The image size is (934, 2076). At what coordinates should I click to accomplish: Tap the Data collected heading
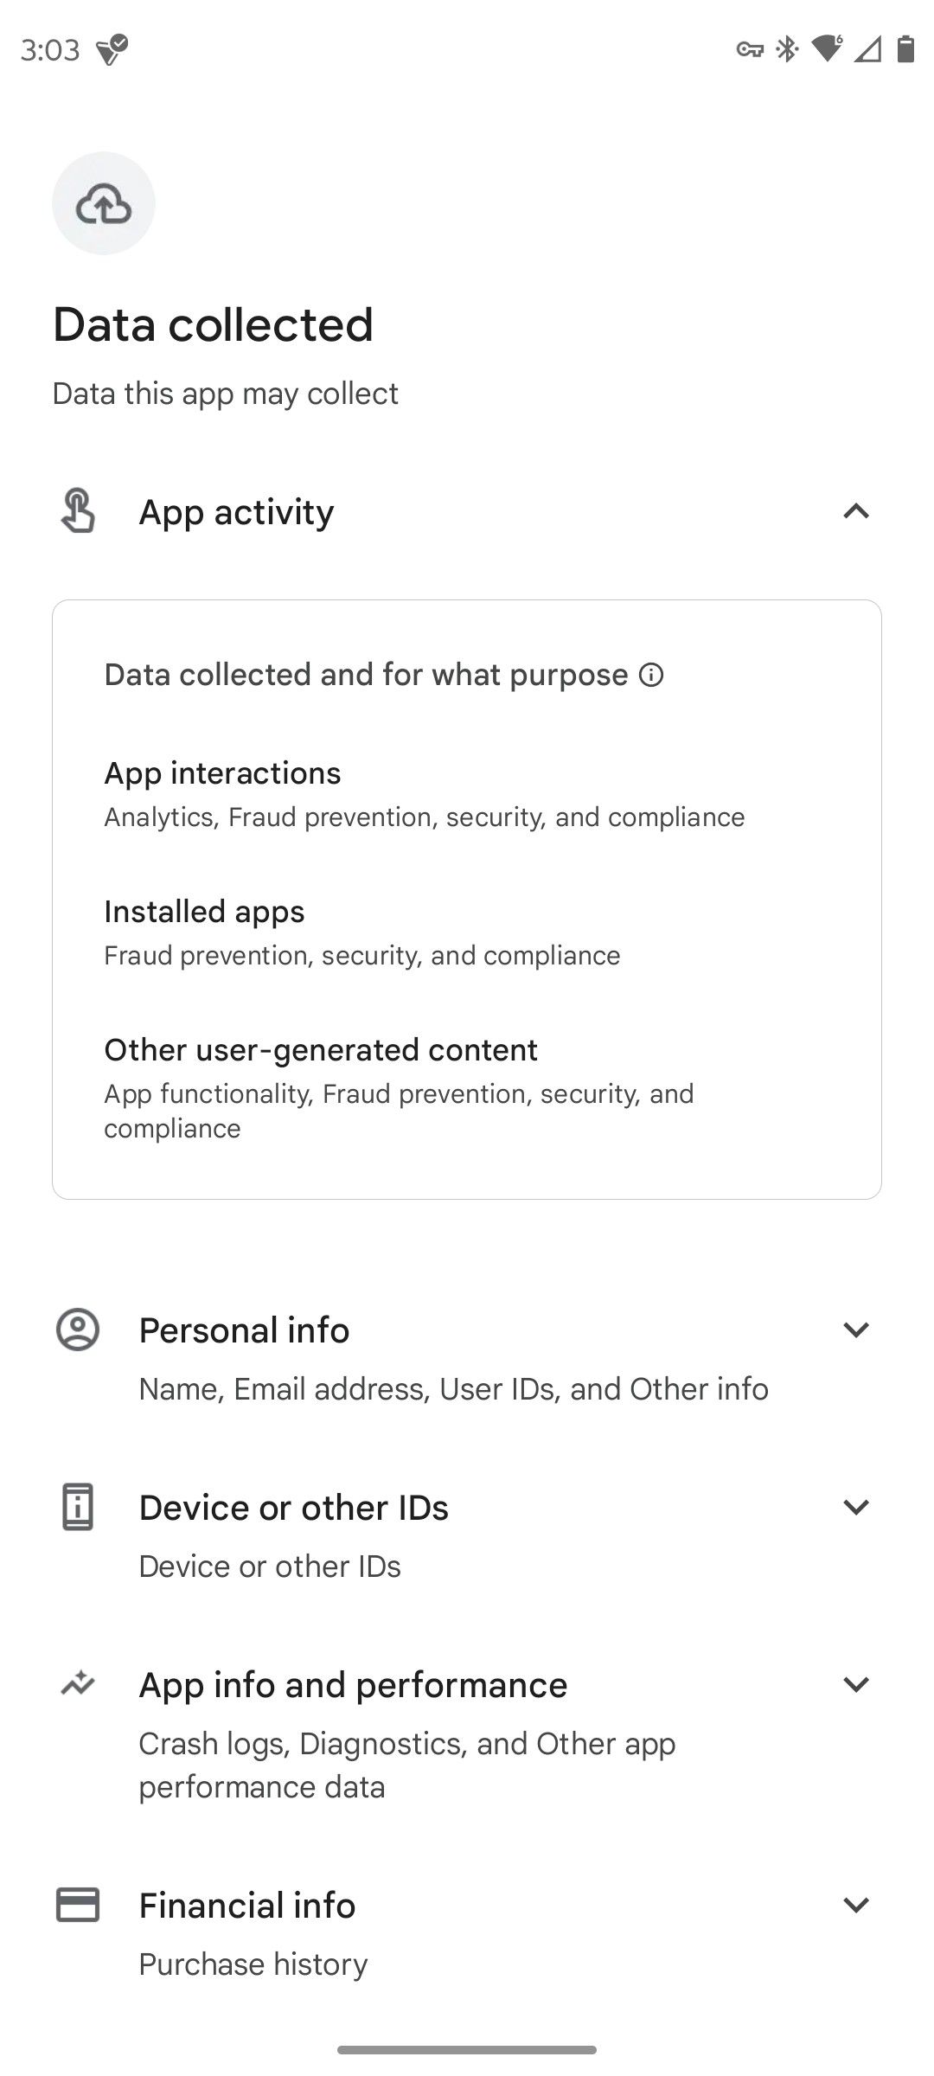(x=212, y=324)
